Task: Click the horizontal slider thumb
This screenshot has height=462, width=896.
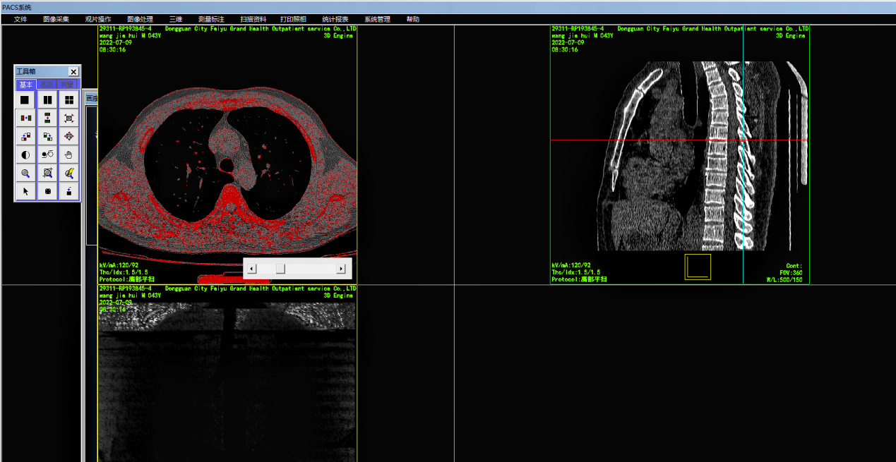Action: pos(280,269)
